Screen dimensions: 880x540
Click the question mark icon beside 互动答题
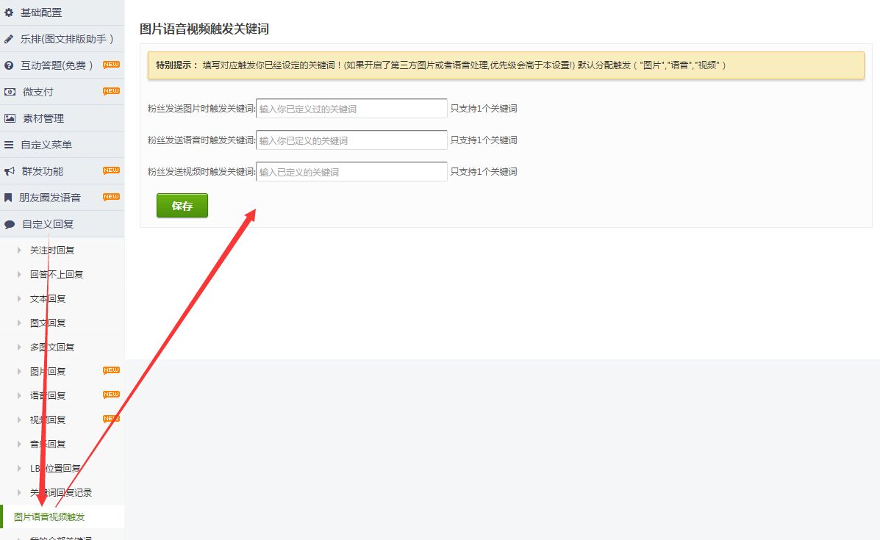[10, 65]
